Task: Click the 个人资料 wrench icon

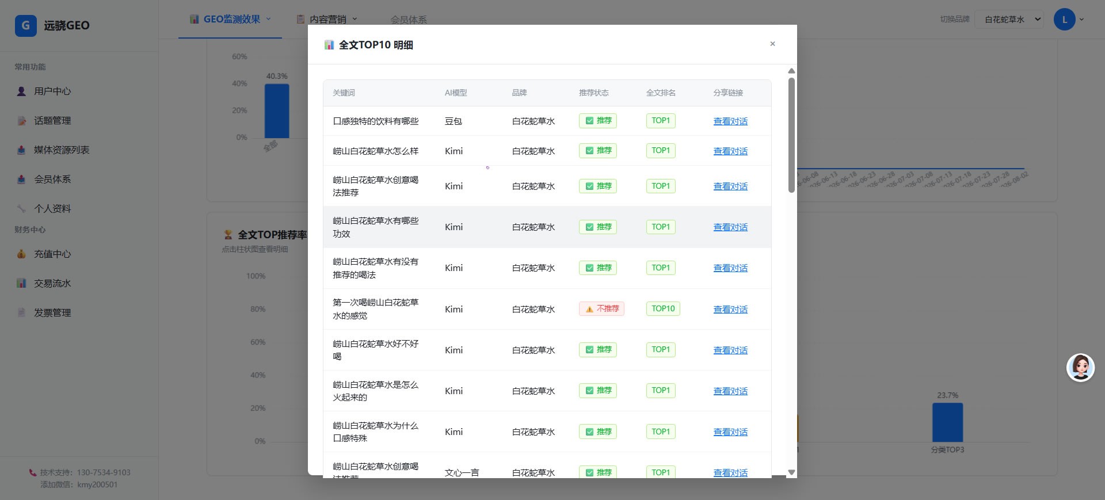Action: pos(21,208)
